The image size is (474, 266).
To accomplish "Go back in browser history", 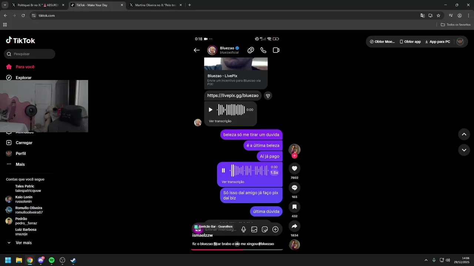I will point(5,16).
